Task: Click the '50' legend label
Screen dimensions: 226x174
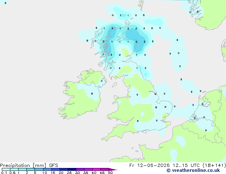Action: click(x=110, y=173)
